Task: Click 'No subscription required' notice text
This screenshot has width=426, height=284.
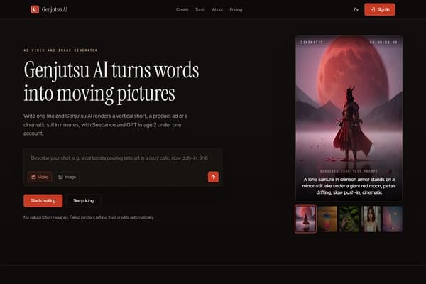Action: [x=89, y=217]
